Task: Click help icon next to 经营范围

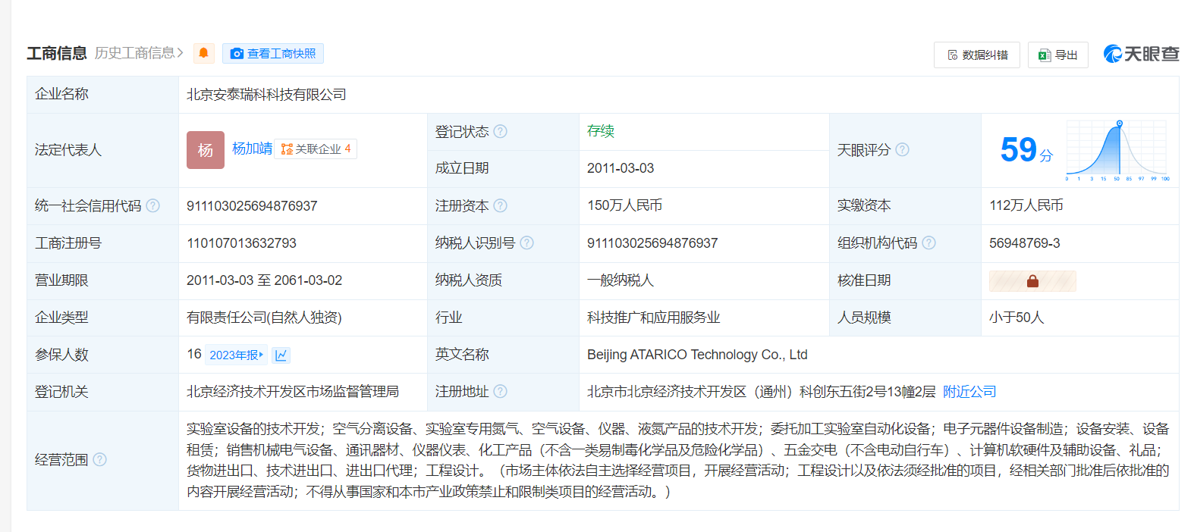Action: point(99,459)
